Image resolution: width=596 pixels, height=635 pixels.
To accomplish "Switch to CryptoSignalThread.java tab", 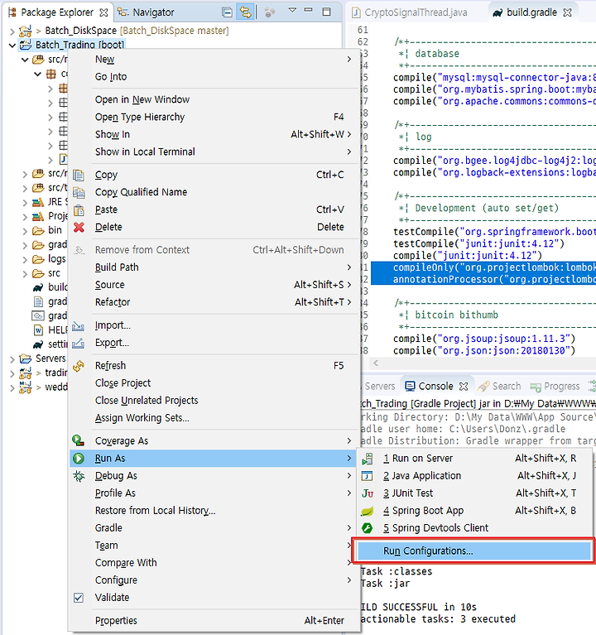I will (x=410, y=12).
